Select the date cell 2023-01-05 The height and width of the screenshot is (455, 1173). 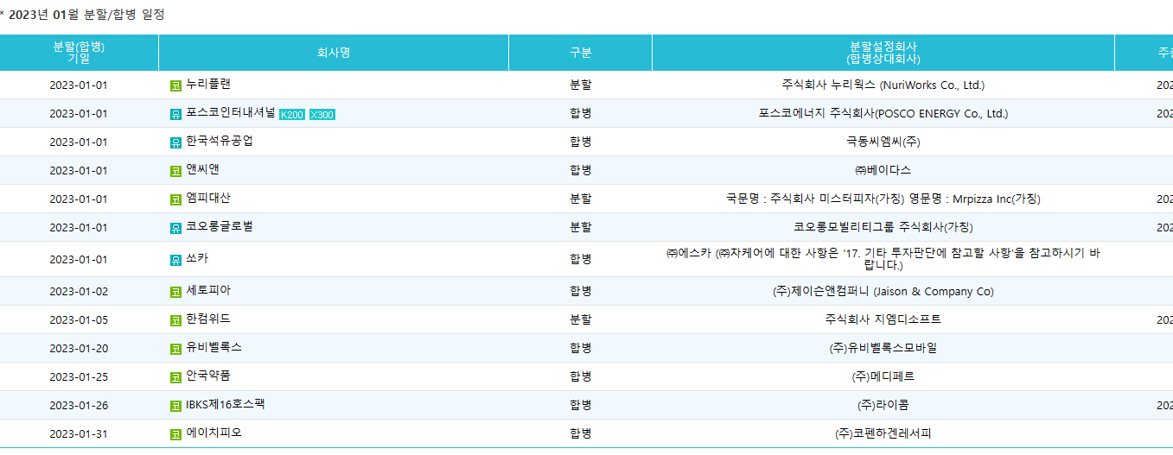[x=79, y=320]
